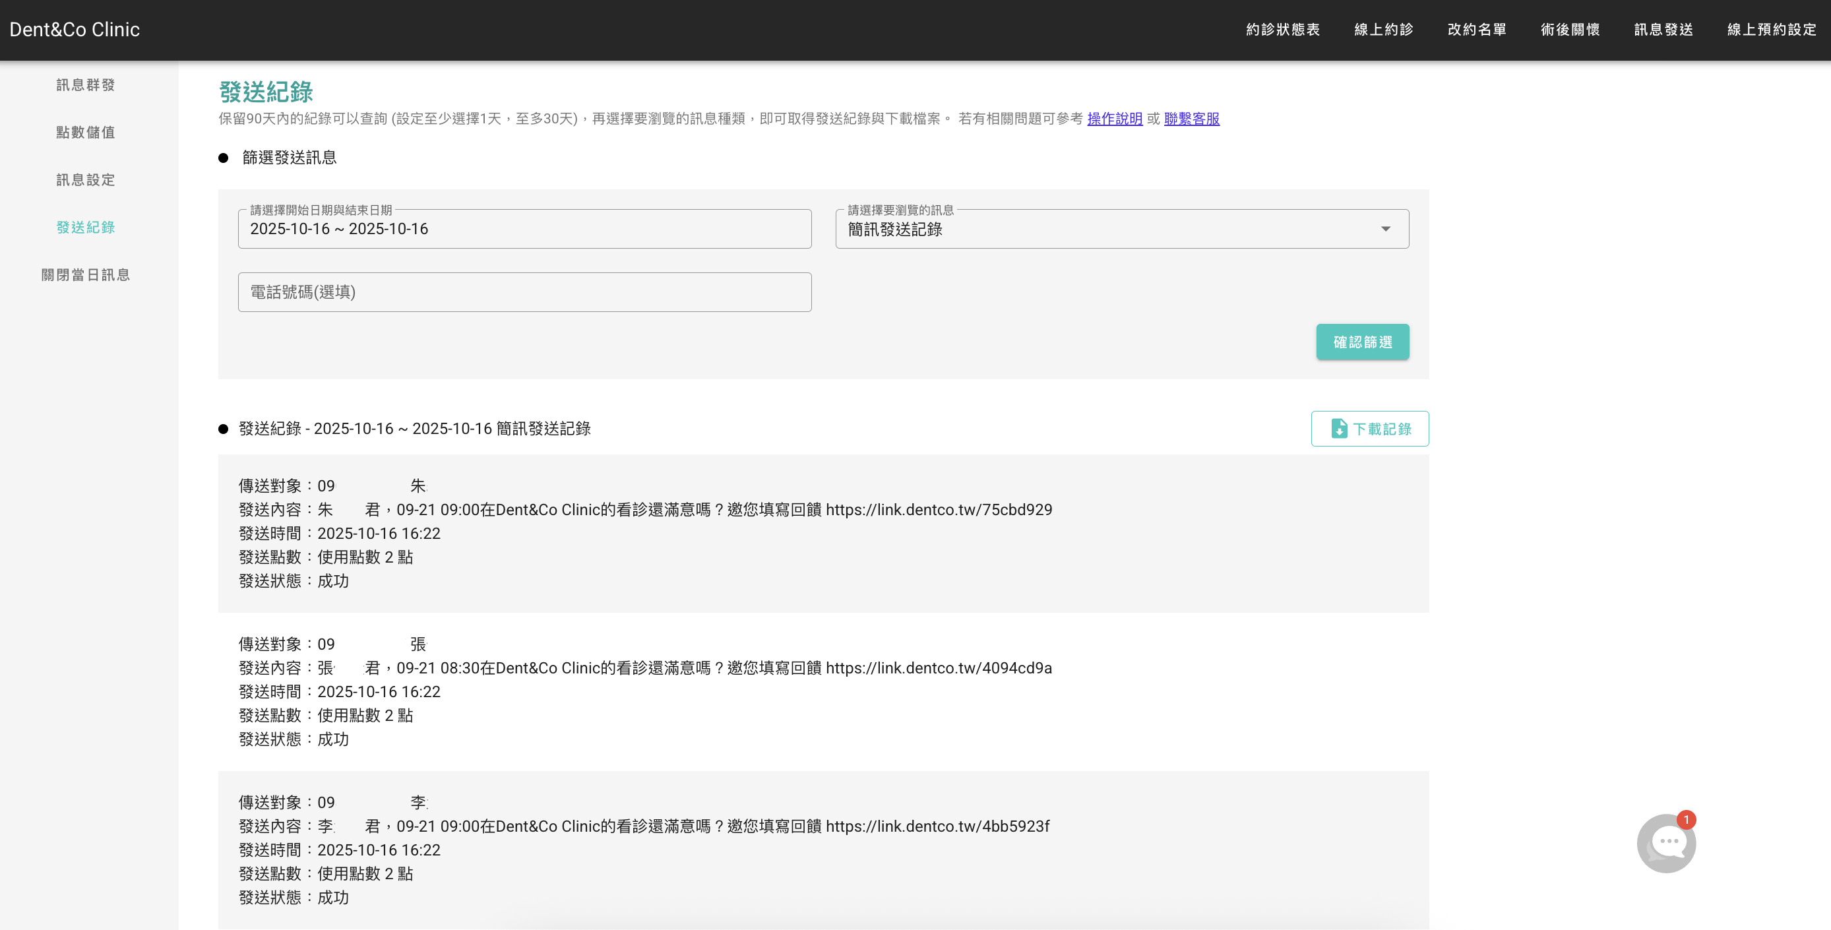Expand the date range picker field
The width and height of the screenshot is (1831, 930).
[x=524, y=228]
